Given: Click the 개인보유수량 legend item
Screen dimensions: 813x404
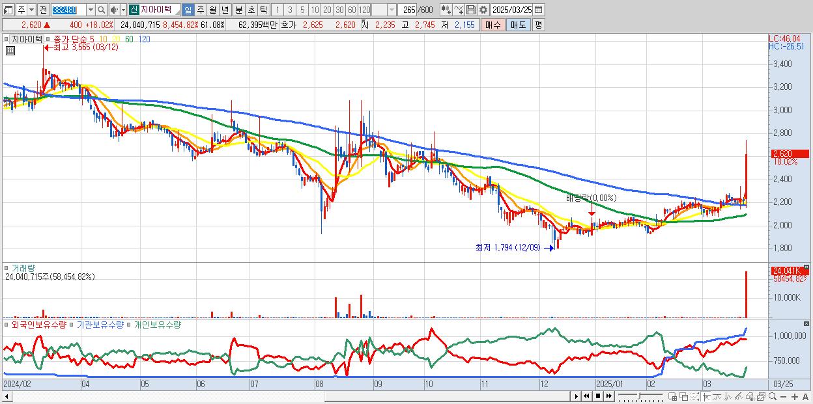Looking at the screenshot, I should 157,324.
